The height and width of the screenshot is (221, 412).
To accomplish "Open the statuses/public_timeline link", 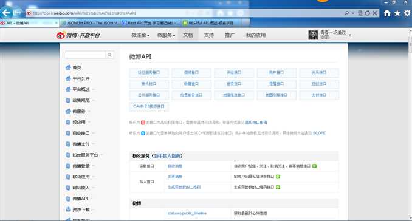I will tap(187, 213).
